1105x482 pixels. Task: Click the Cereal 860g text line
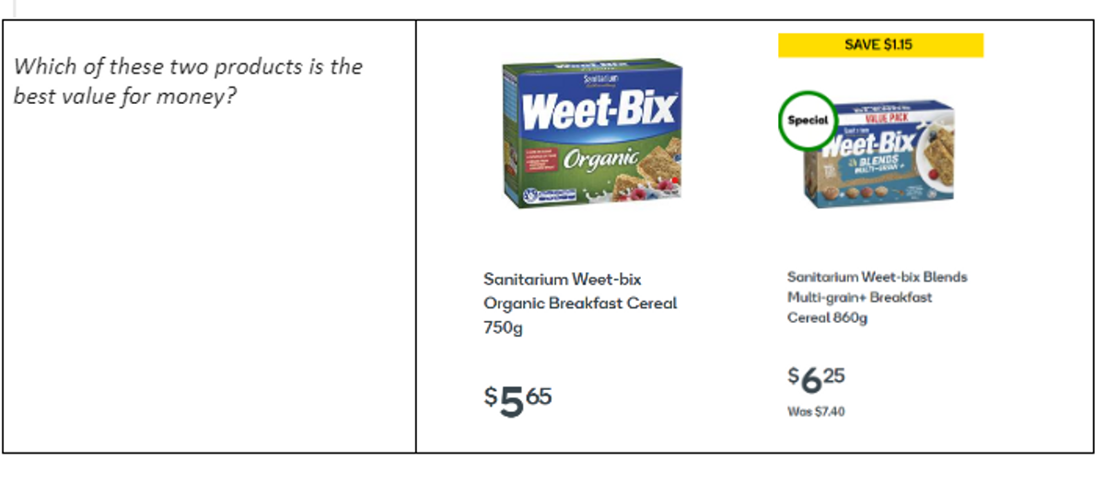coord(827,317)
